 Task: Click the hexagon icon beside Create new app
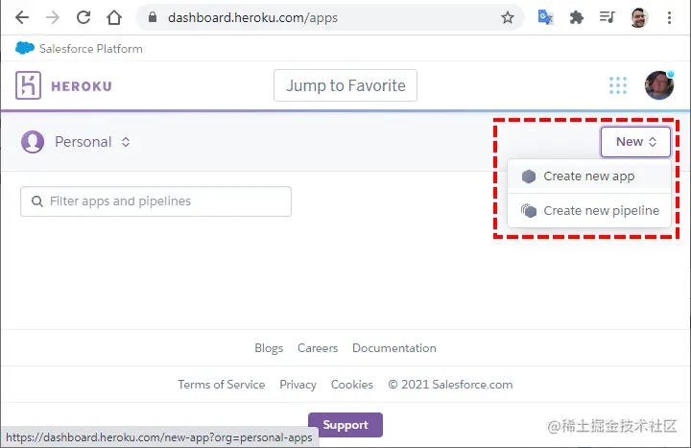click(x=529, y=177)
